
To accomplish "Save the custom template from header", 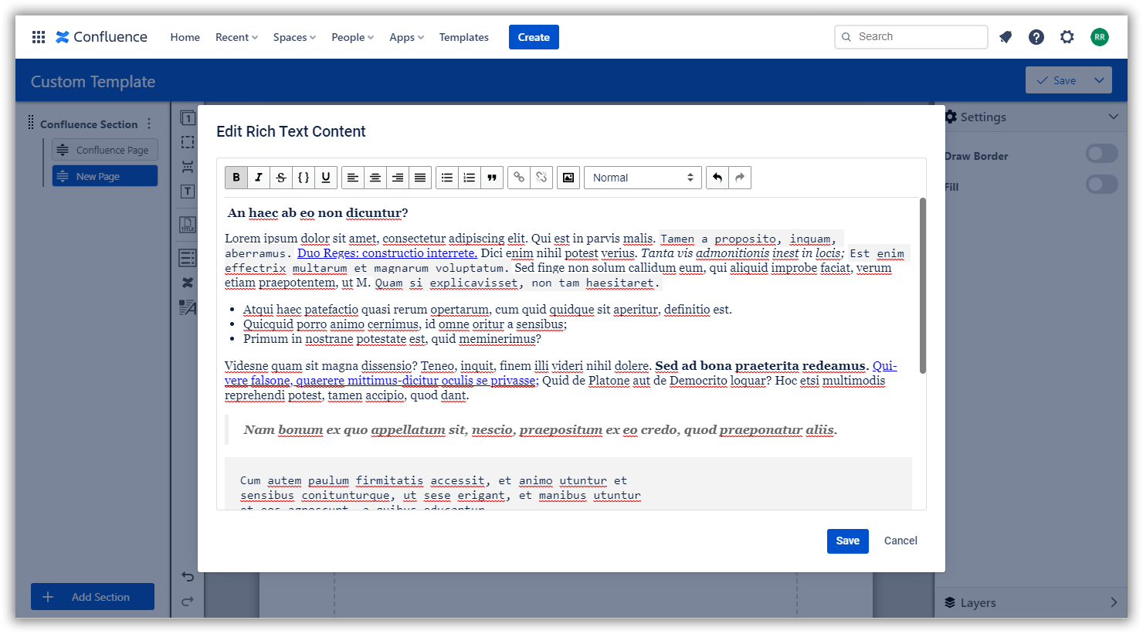I will pyautogui.click(x=1057, y=80).
